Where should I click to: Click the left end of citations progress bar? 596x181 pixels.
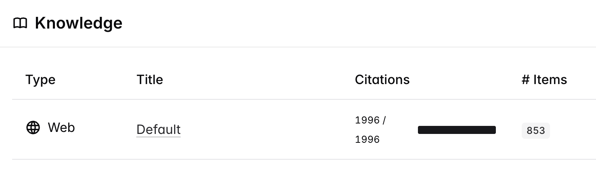[420, 130]
